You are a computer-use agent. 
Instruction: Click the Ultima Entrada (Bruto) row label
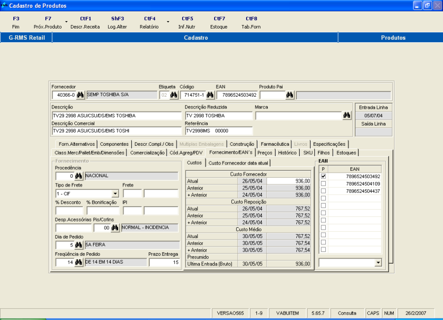click(210, 264)
